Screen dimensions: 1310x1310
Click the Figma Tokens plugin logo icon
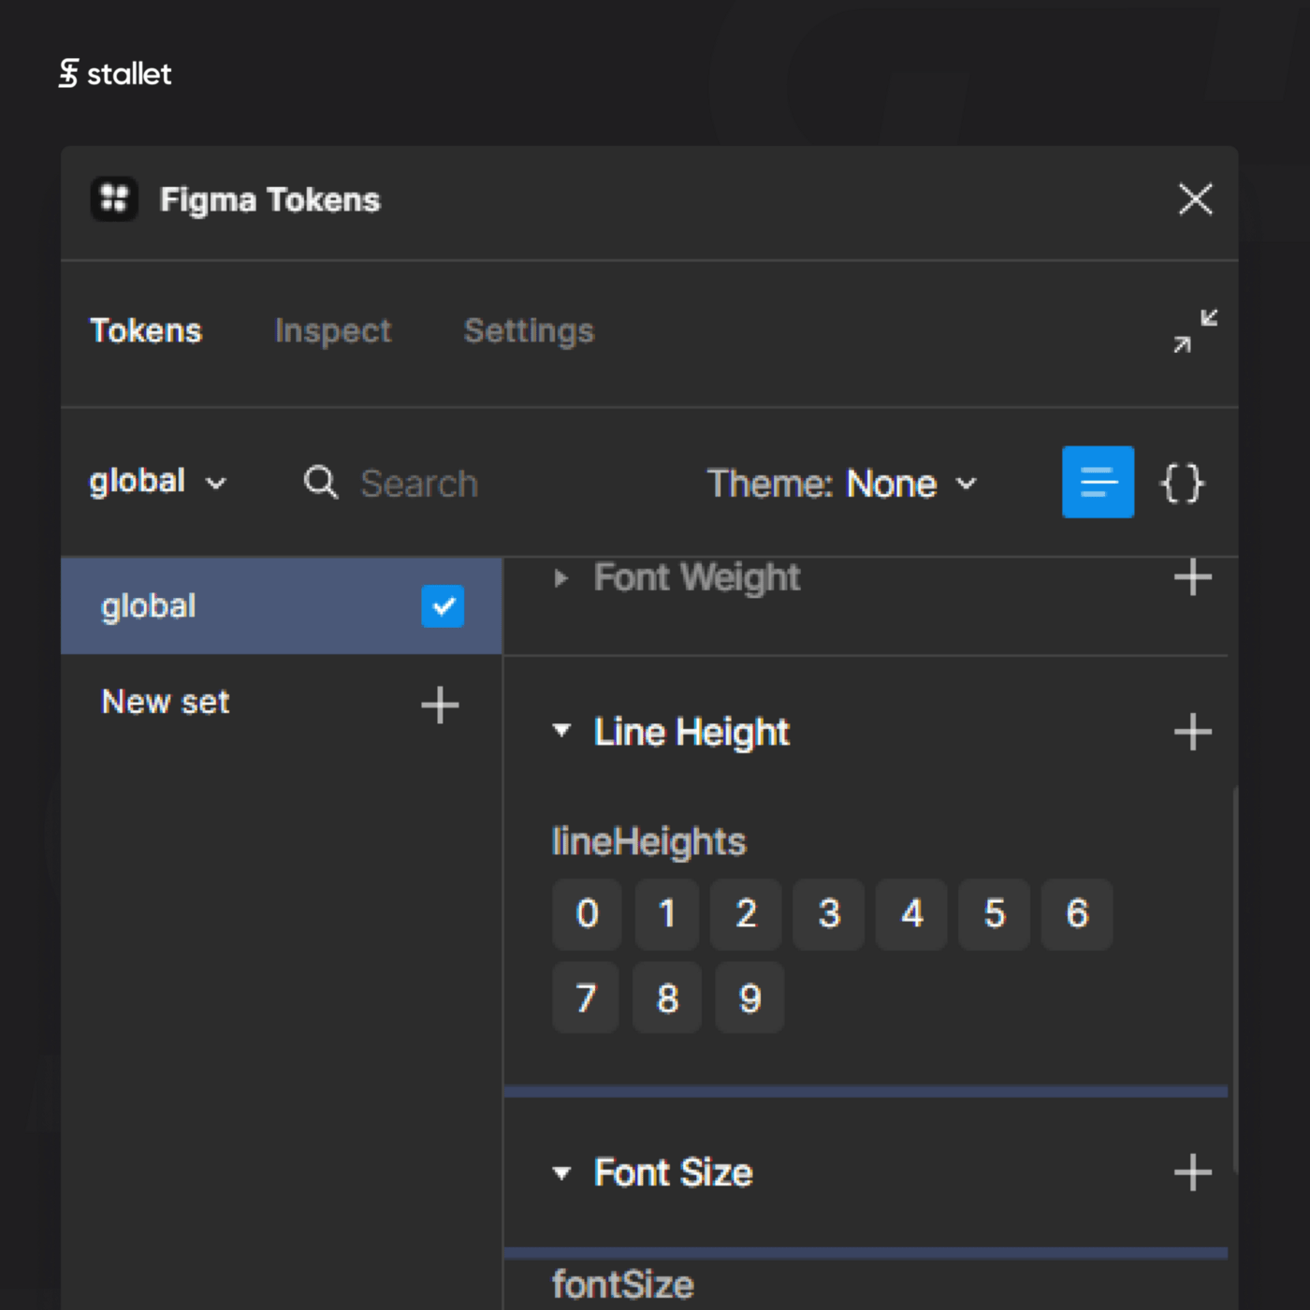(114, 199)
